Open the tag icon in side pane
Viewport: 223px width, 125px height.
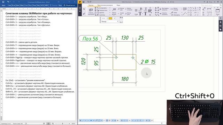click(x=221, y=30)
